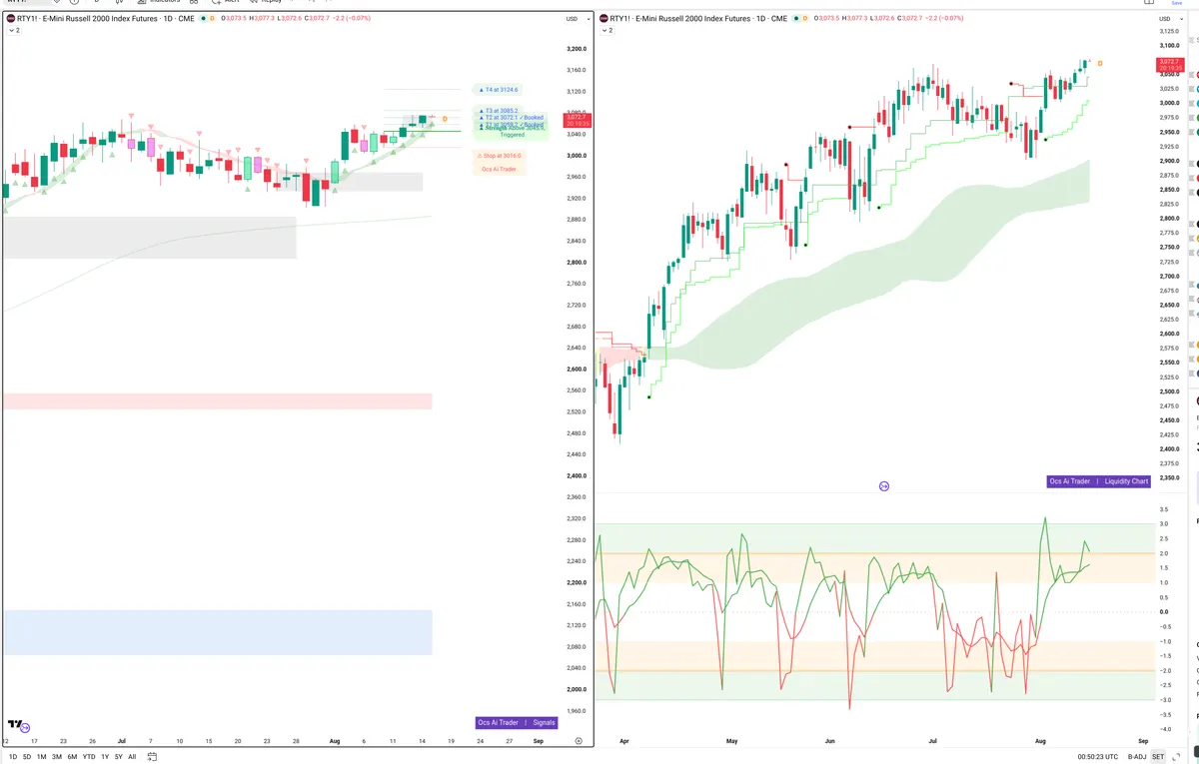Click the green market status dot, right chart
Screen dimensions: 1199x764
point(796,19)
